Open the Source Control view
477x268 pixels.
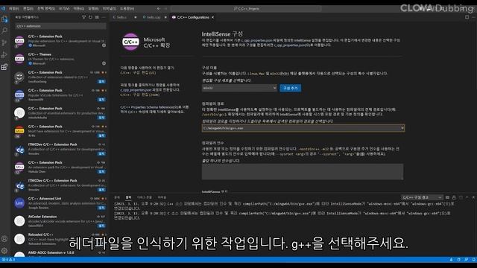(4, 42)
